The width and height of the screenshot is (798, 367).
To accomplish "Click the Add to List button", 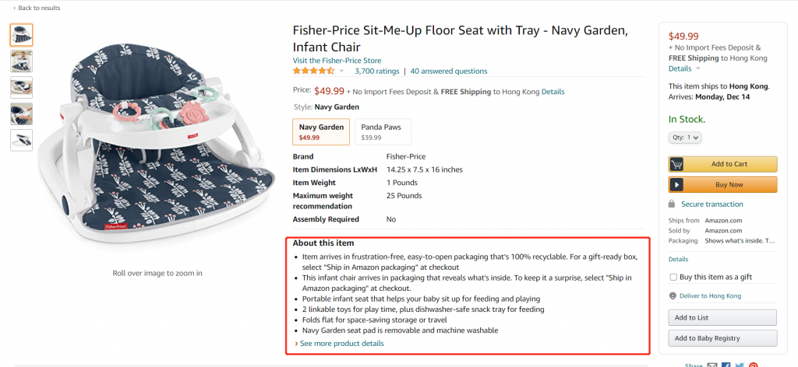I will pyautogui.click(x=722, y=318).
